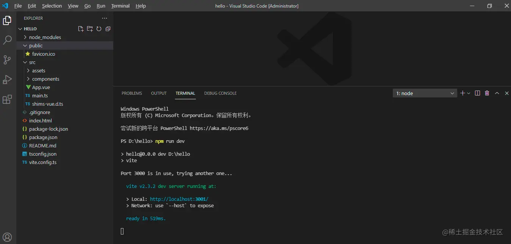Open the Extensions view icon
The width and height of the screenshot is (511, 244).
tap(7, 99)
